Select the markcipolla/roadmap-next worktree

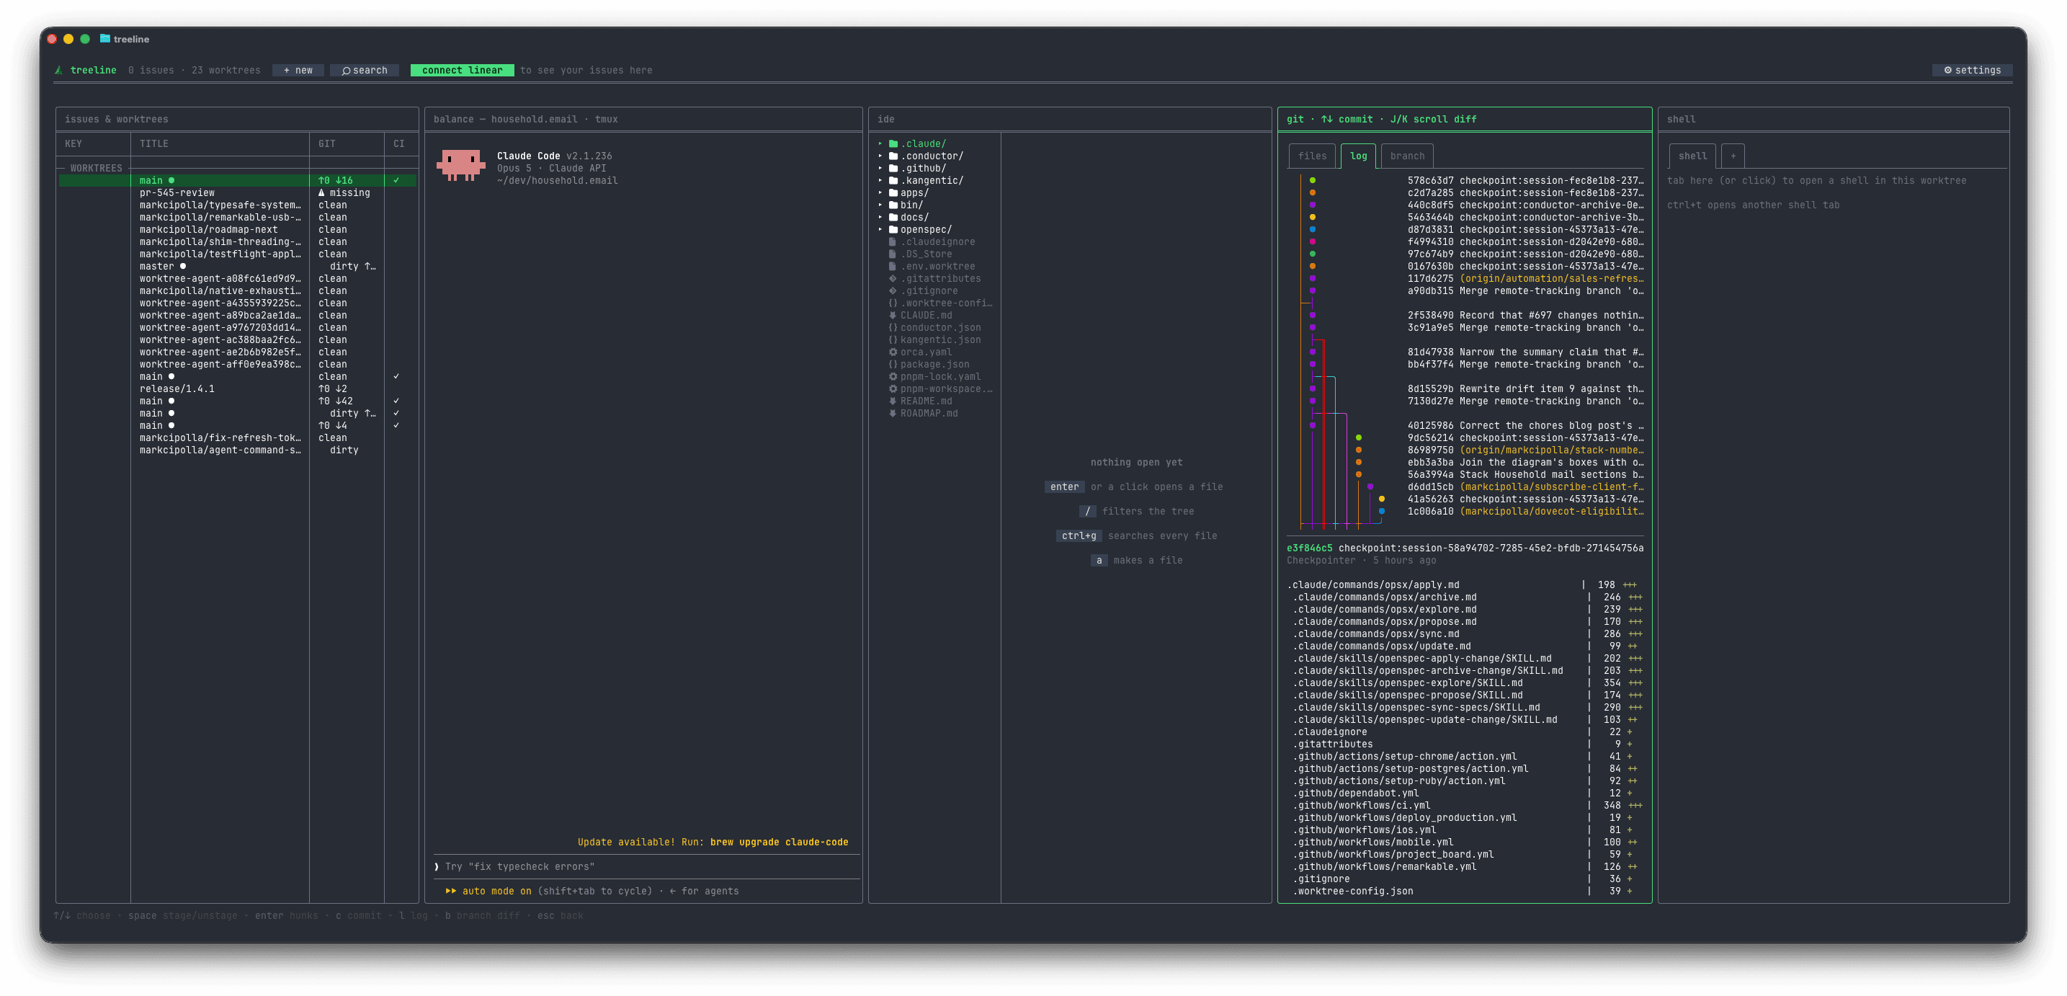tap(238, 229)
